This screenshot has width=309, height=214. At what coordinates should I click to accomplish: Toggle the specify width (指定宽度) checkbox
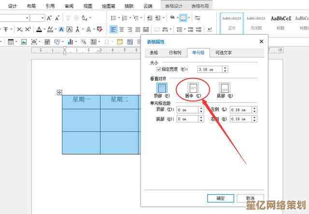(x=158, y=70)
